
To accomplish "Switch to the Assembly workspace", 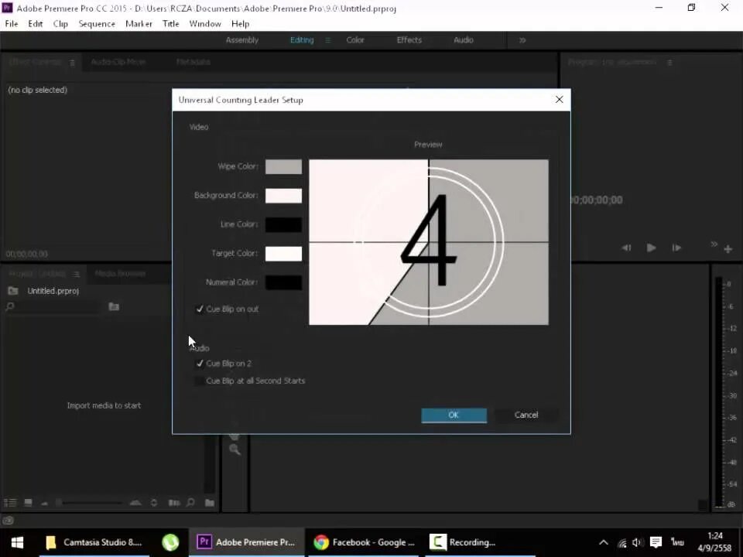I will click(242, 40).
